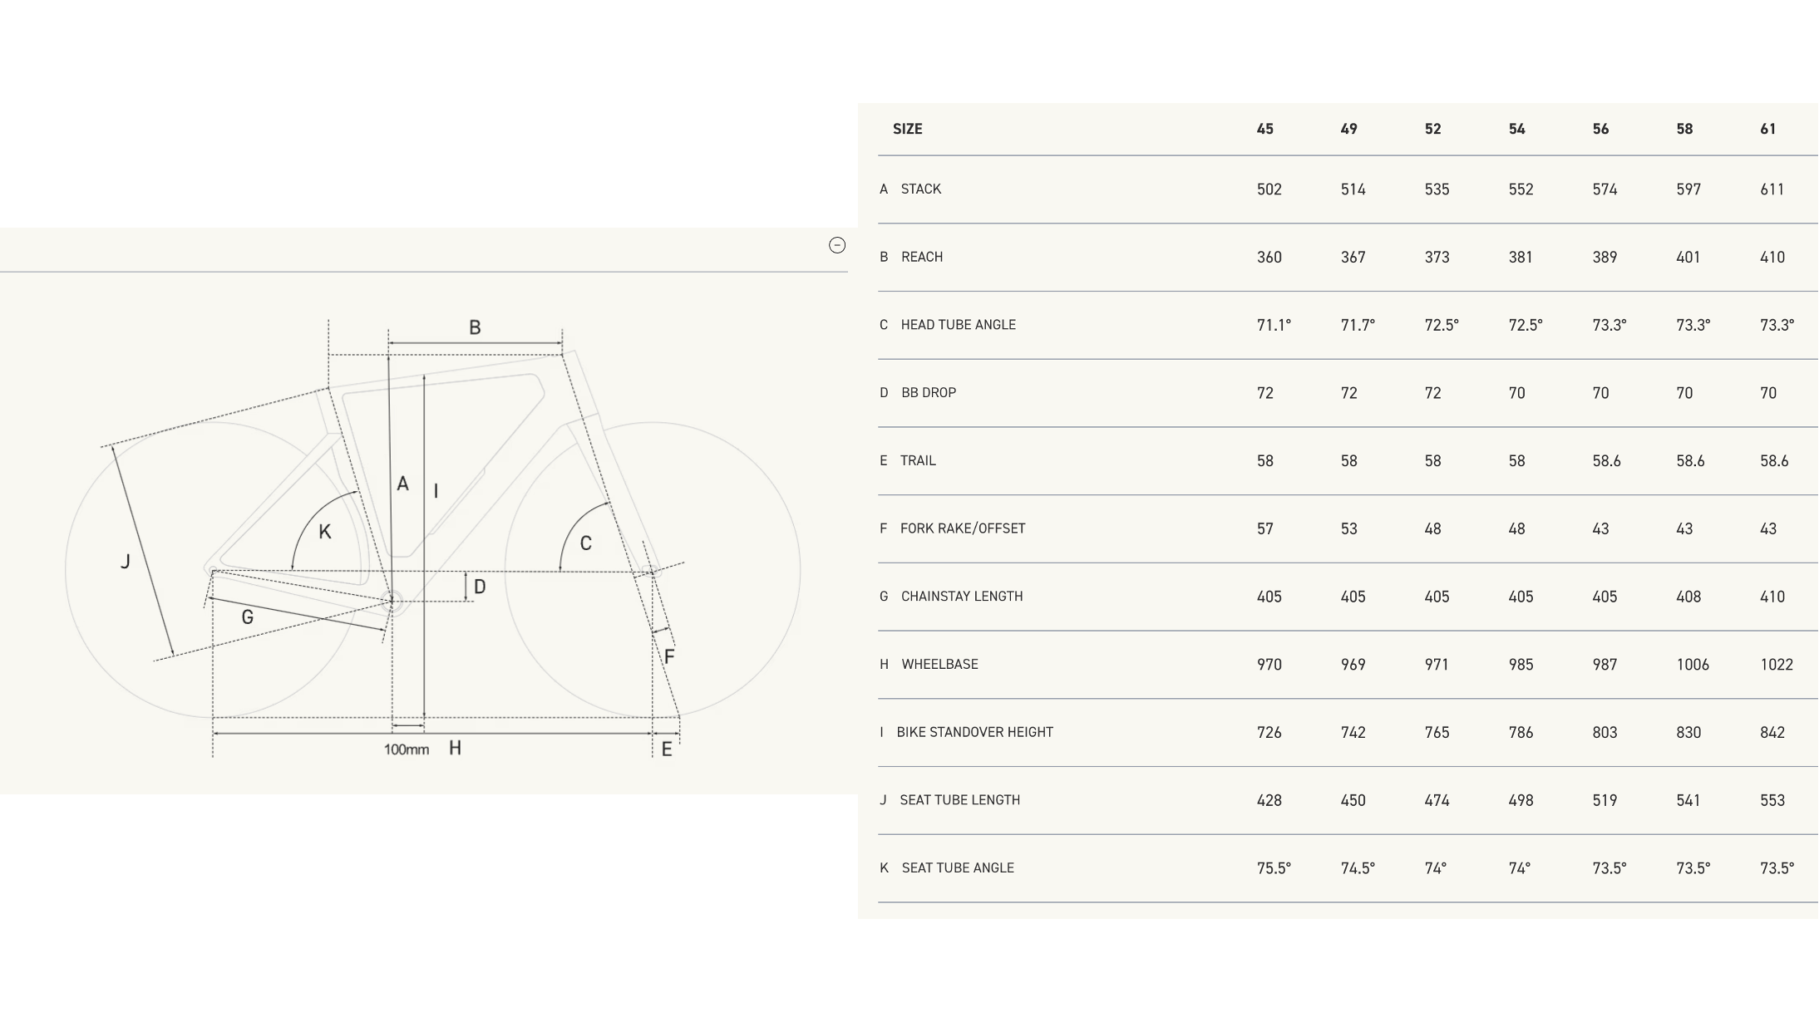Click the STACK row label
This screenshot has height=1022, width=1819.
[920, 189]
